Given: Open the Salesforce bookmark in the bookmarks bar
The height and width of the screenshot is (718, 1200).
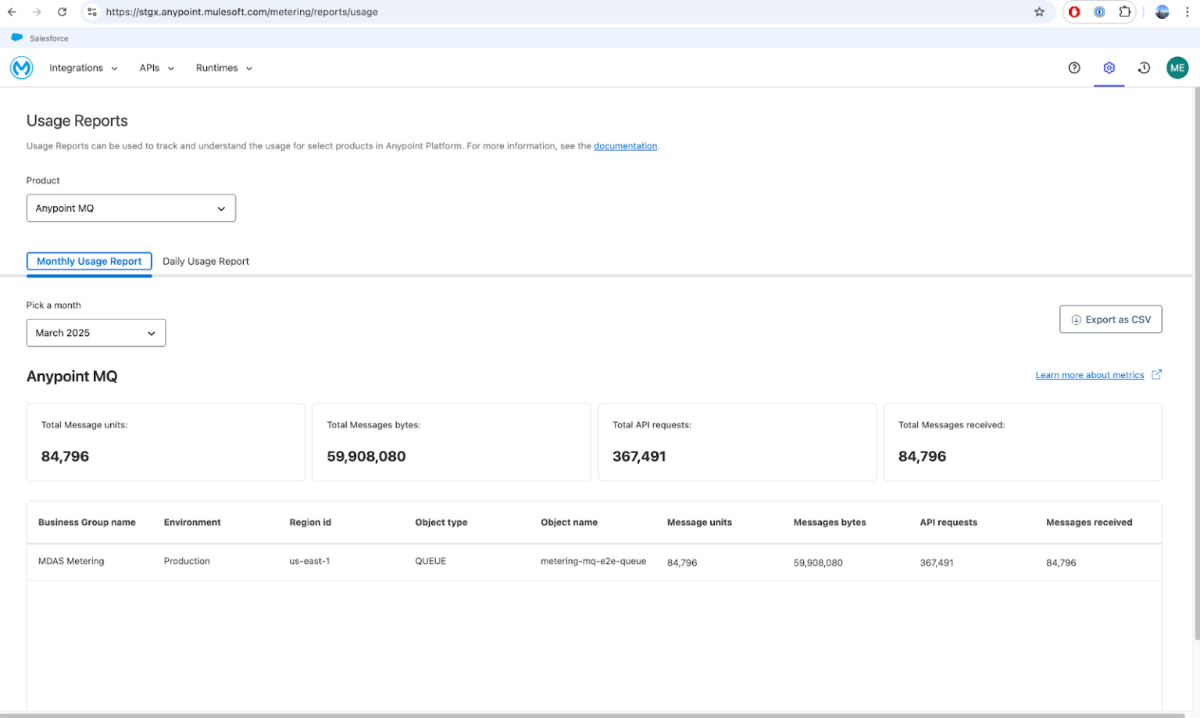Looking at the screenshot, I should pyautogui.click(x=41, y=38).
